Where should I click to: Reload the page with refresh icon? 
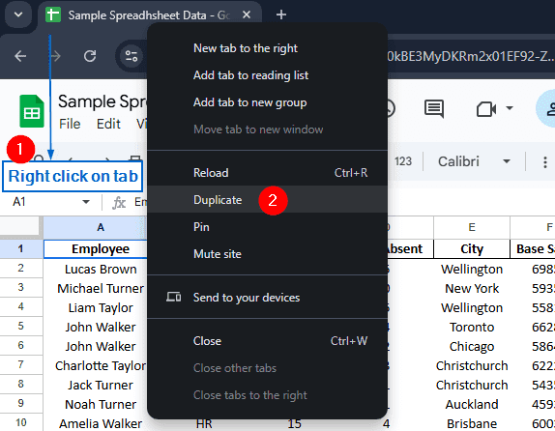(x=90, y=56)
